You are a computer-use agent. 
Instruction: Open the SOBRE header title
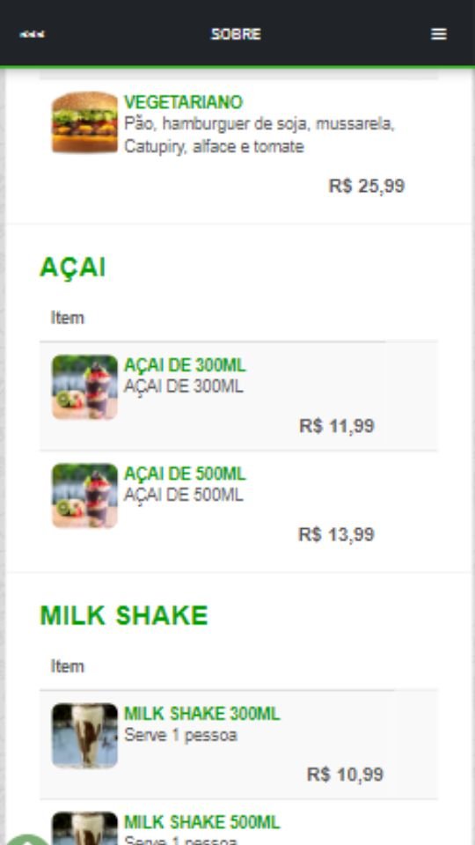(x=236, y=34)
